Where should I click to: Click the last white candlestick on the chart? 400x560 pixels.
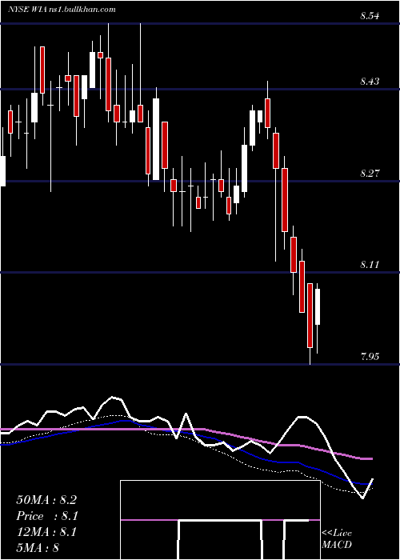(317, 306)
